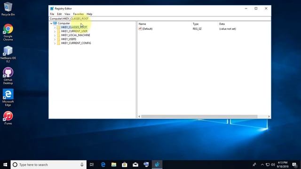Click the HKEY_CLASSES_ROOT folder icon
The height and width of the screenshot is (169, 301).
click(58, 27)
